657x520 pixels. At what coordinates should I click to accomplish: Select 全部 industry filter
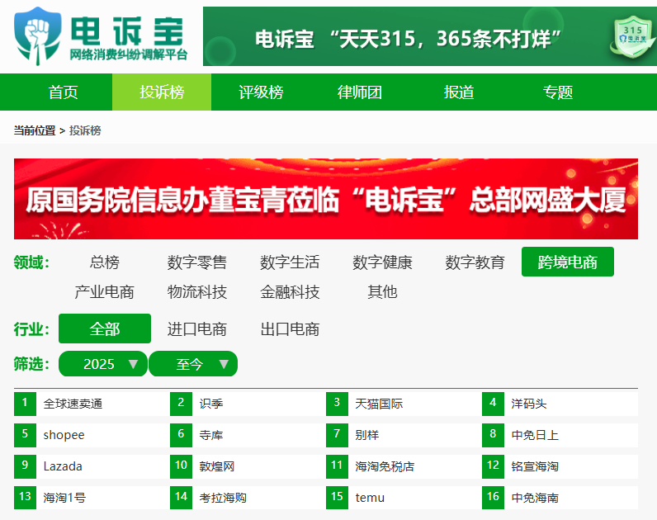tap(105, 329)
